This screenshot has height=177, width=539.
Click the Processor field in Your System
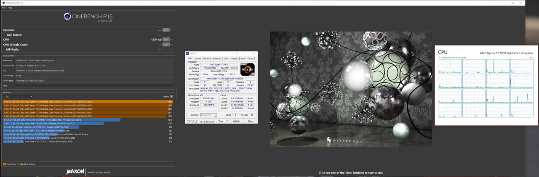[x=94, y=61]
